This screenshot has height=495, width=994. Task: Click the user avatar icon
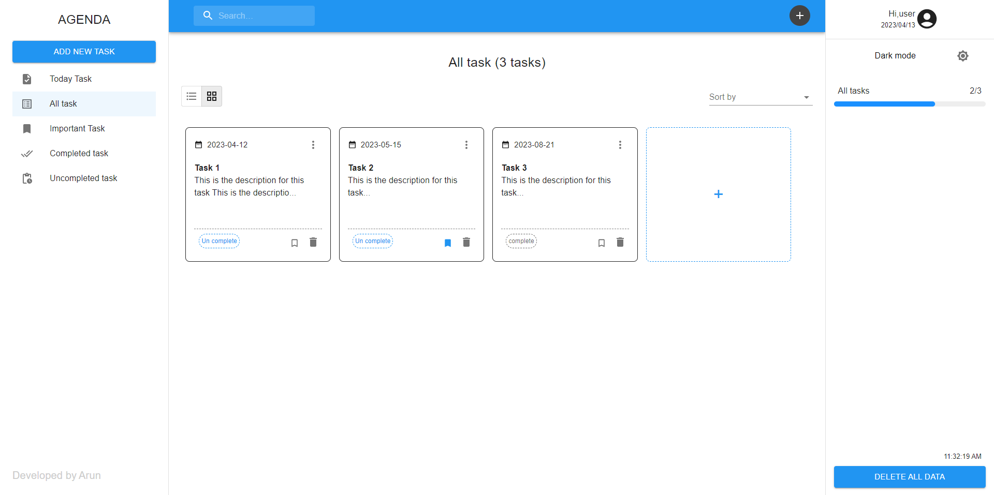pos(927,19)
